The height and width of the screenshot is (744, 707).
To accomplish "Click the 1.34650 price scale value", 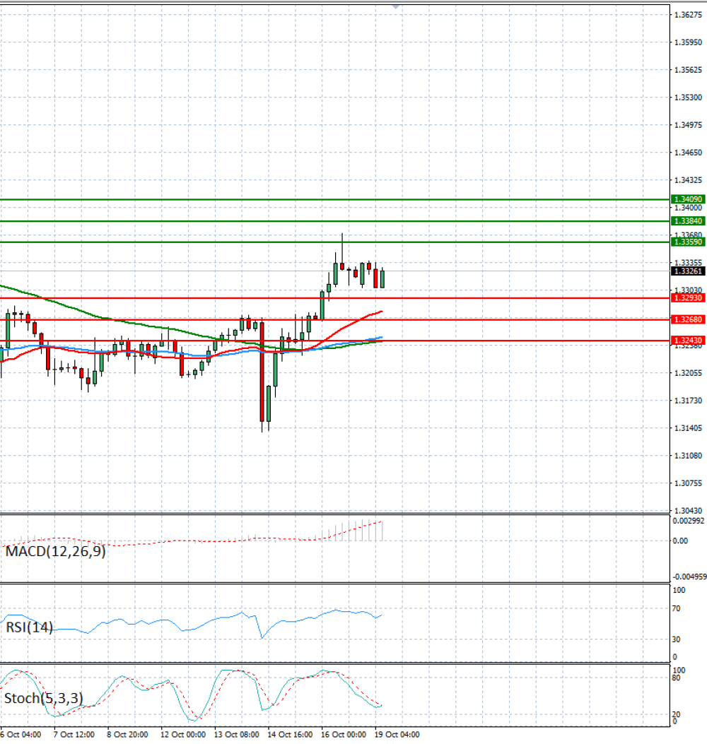I will coord(688,153).
